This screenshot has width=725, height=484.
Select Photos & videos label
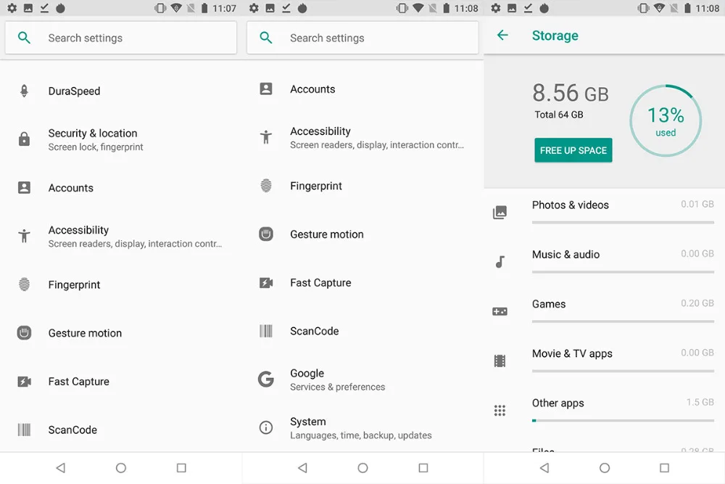point(570,205)
